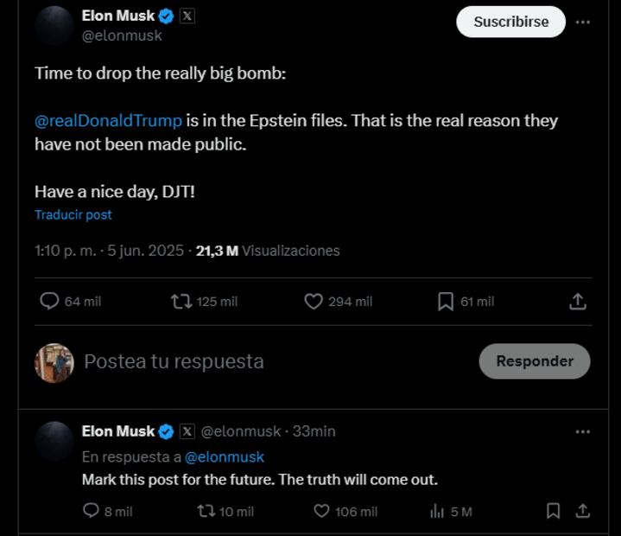Share the main post via share icon
Viewport: 621px width, 536px height.
point(578,301)
